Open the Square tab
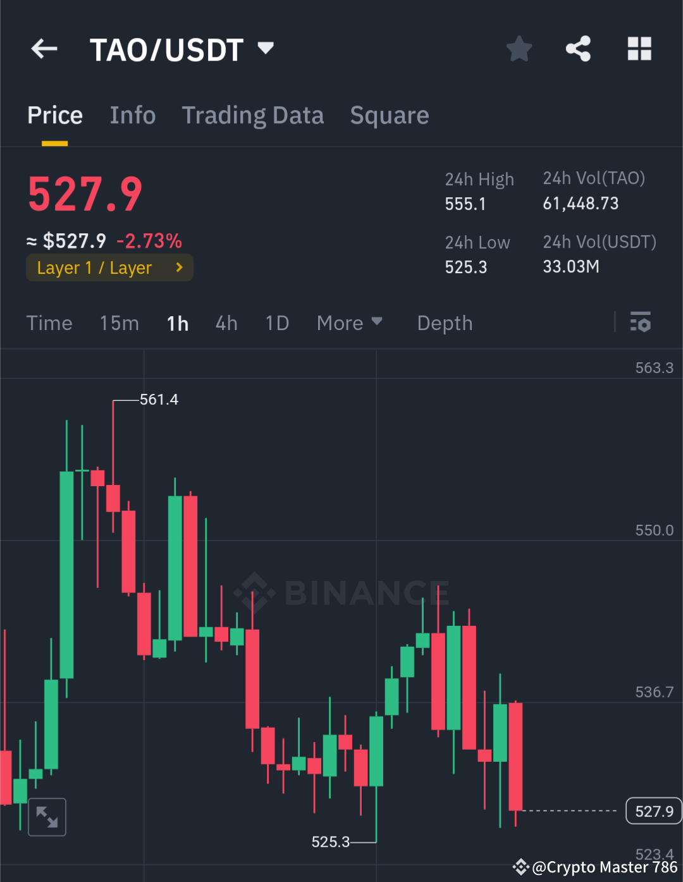 point(390,115)
